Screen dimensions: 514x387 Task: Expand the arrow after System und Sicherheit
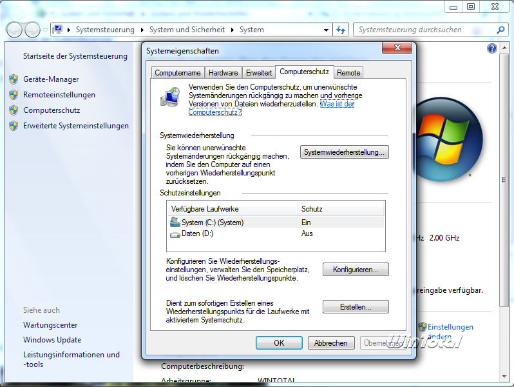click(x=233, y=30)
